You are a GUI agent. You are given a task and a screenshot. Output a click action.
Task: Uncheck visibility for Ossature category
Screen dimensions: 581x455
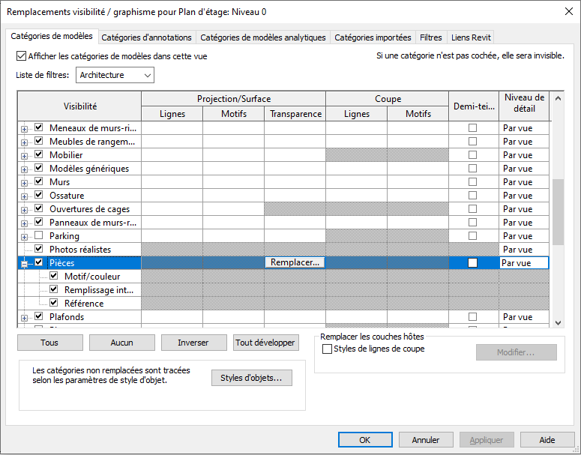(x=39, y=196)
